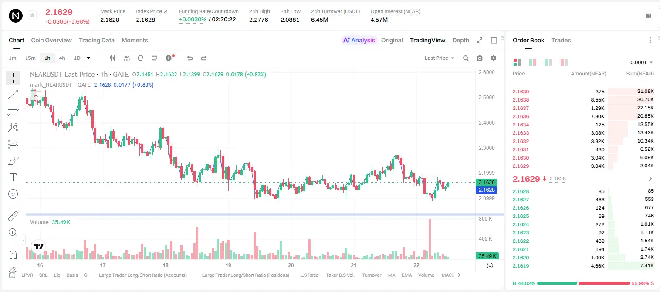Open chart settings gear icon
660x292 pixels.
pos(494,58)
